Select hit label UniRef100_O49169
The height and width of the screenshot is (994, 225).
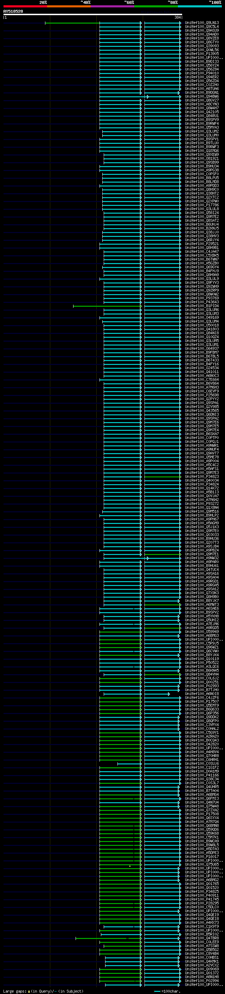201,318
